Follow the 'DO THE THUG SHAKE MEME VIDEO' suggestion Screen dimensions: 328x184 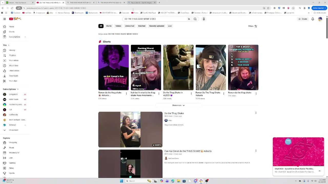tap(123, 34)
